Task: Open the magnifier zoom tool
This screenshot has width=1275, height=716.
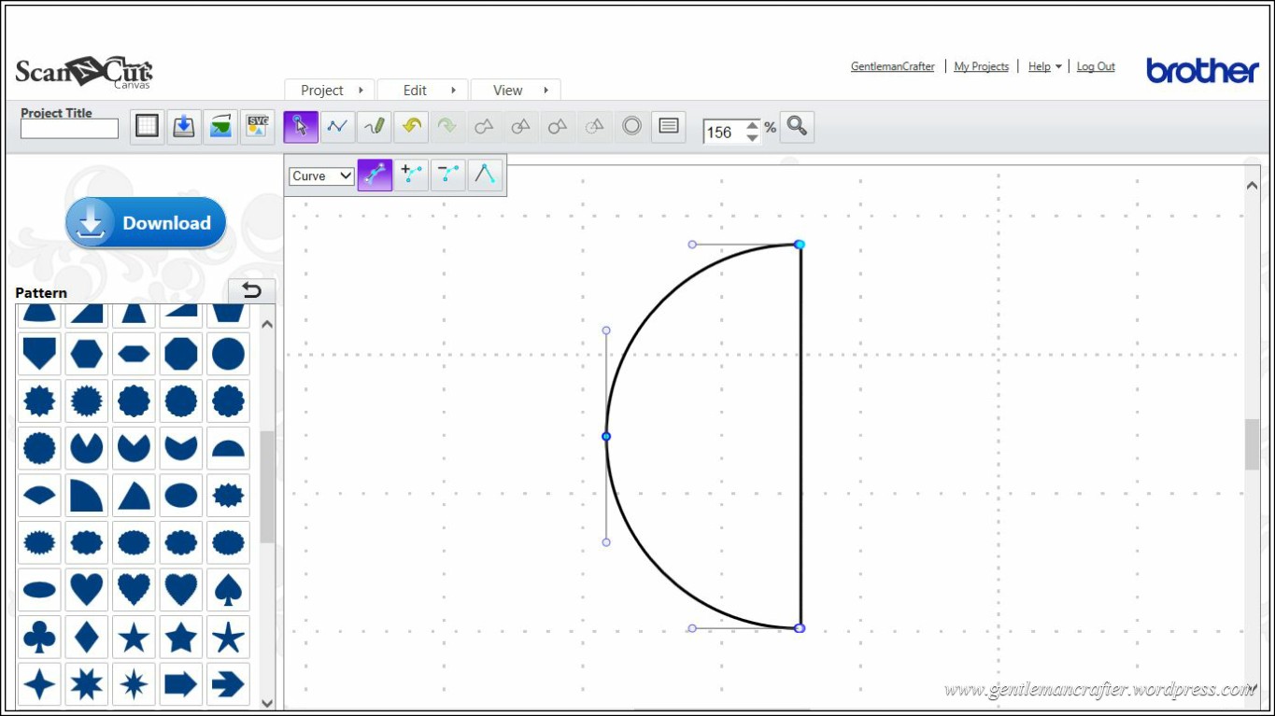Action: (x=797, y=127)
